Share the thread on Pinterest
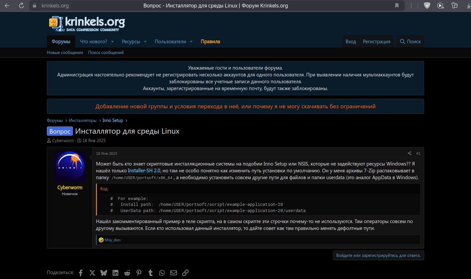 pyautogui.click(x=139, y=273)
